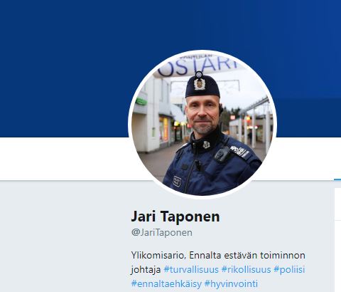Open the #rikollisuus hashtag
The image size is (341, 292).
point(246,270)
